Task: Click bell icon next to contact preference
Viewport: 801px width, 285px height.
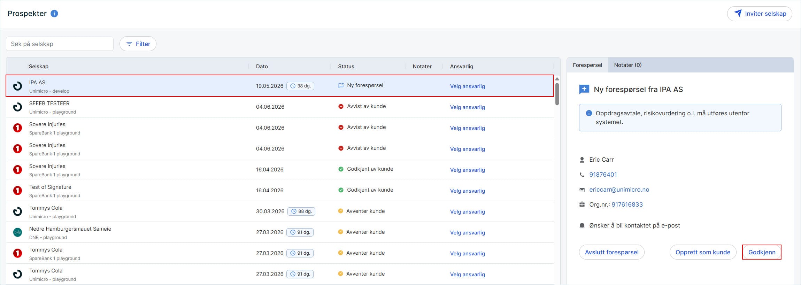Action: coord(582,226)
